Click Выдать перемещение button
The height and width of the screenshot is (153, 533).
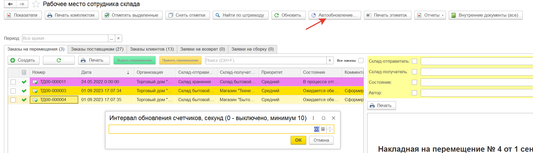pyautogui.click(x=135, y=60)
